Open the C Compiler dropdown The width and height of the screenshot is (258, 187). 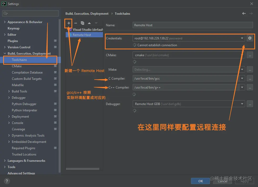pyautogui.click(x=242, y=78)
